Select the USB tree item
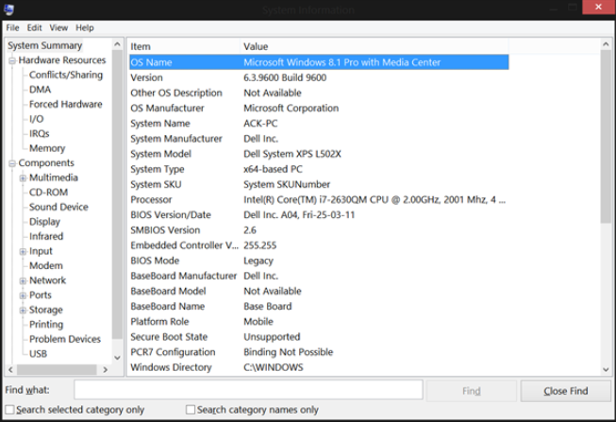This screenshot has height=422, width=616. [x=38, y=354]
